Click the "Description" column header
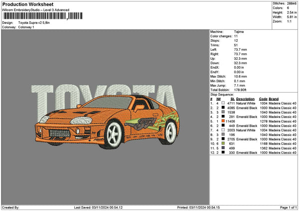This screenshot has height=211, width=299. tap(245, 99)
